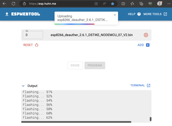The height and width of the screenshot is (126, 172).
Task: Open the TERMINAL link
Action: coord(138,85)
